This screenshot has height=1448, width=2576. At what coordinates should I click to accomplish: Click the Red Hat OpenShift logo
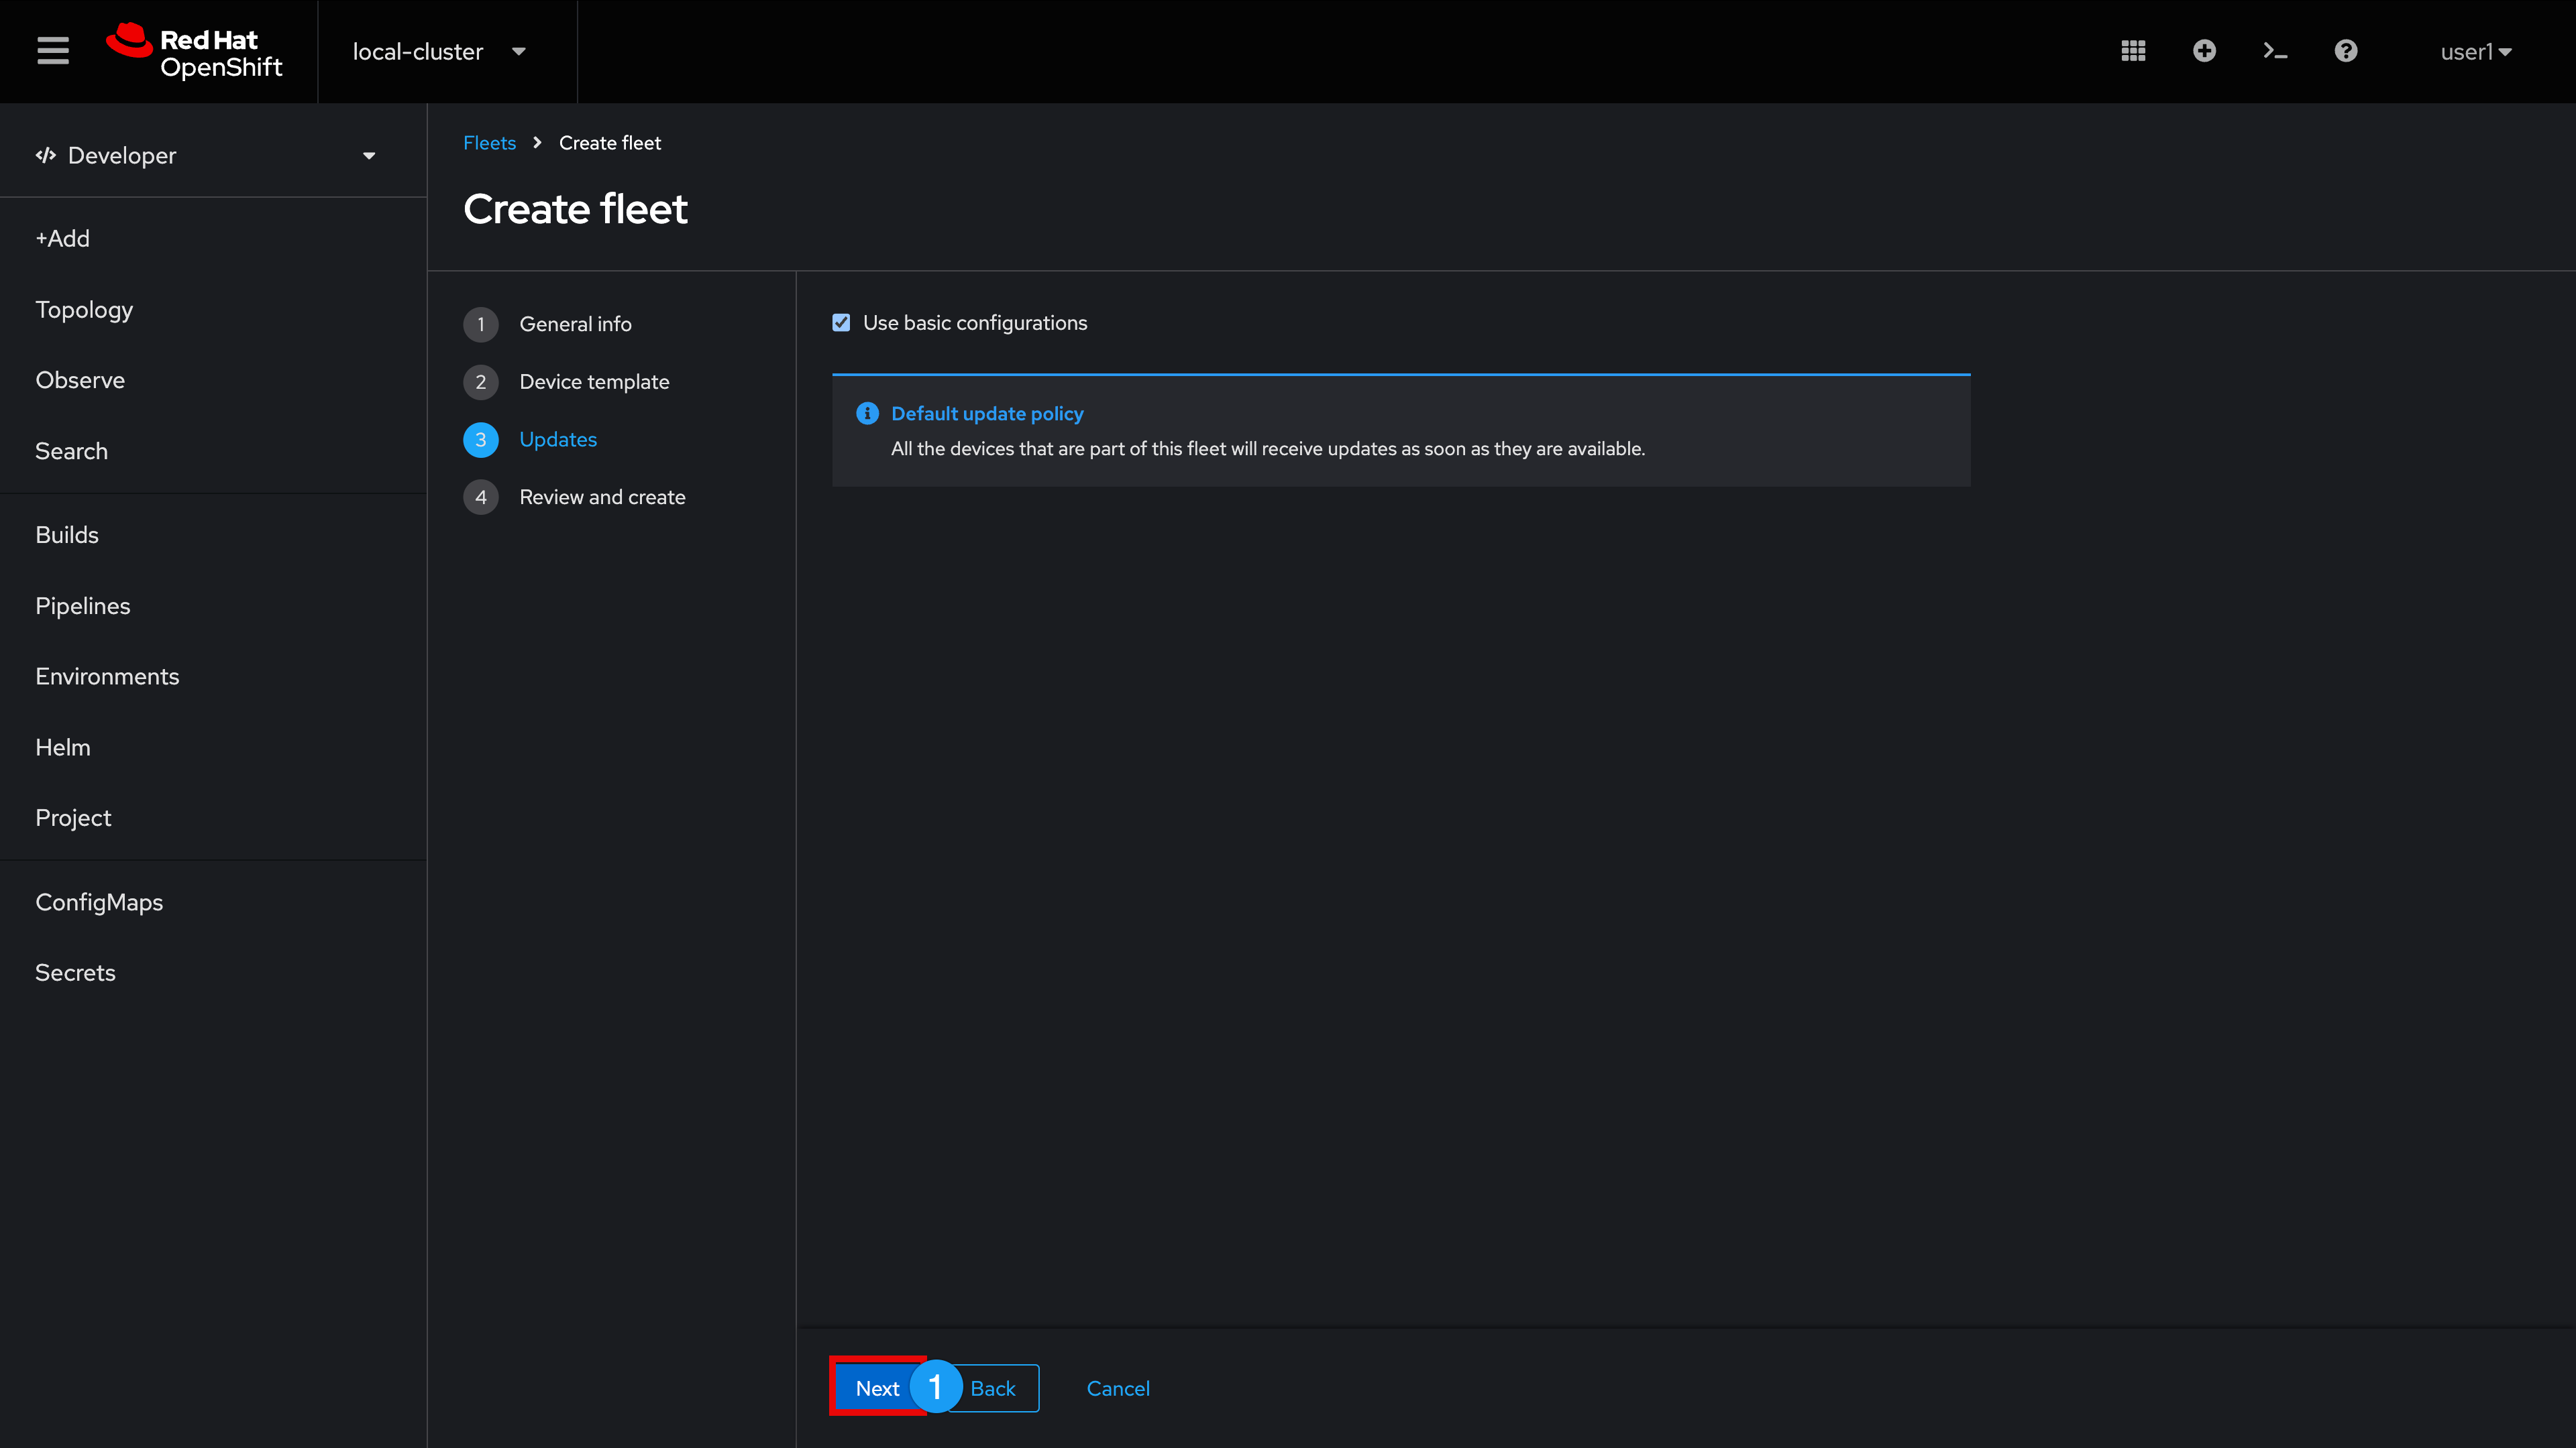coord(195,51)
